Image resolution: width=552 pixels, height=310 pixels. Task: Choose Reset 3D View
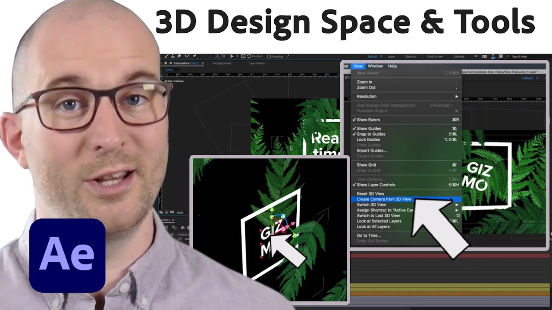406,194
